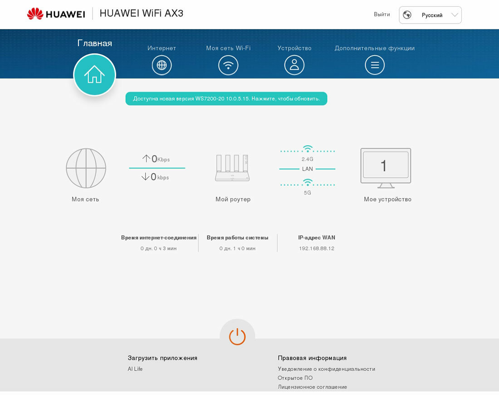Click the IP-адрес WAN heading

(317, 238)
